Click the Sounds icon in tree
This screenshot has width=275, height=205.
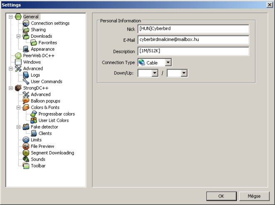pyautogui.click(x=26, y=159)
